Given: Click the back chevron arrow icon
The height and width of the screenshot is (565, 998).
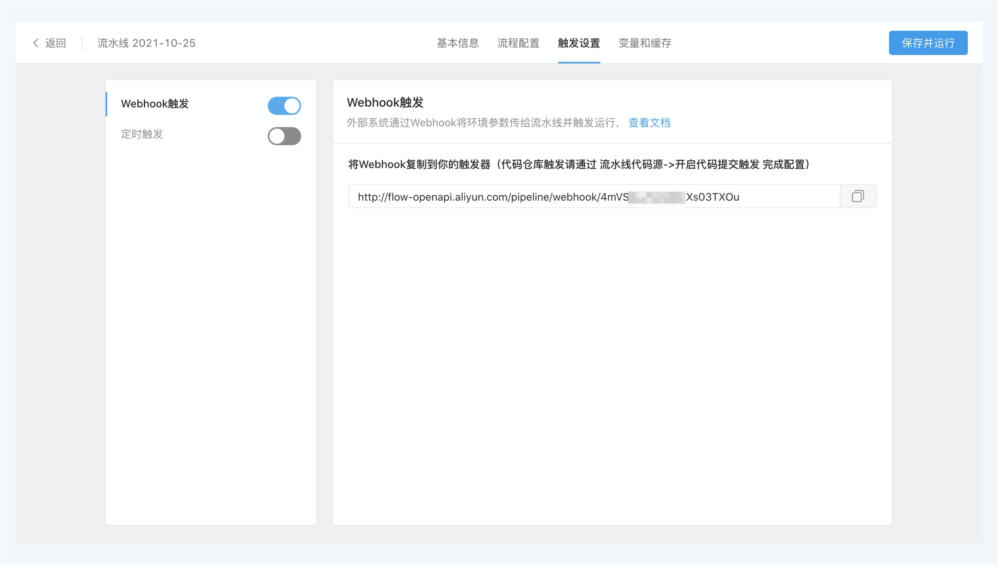Looking at the screenshot, I should (36, 43).
